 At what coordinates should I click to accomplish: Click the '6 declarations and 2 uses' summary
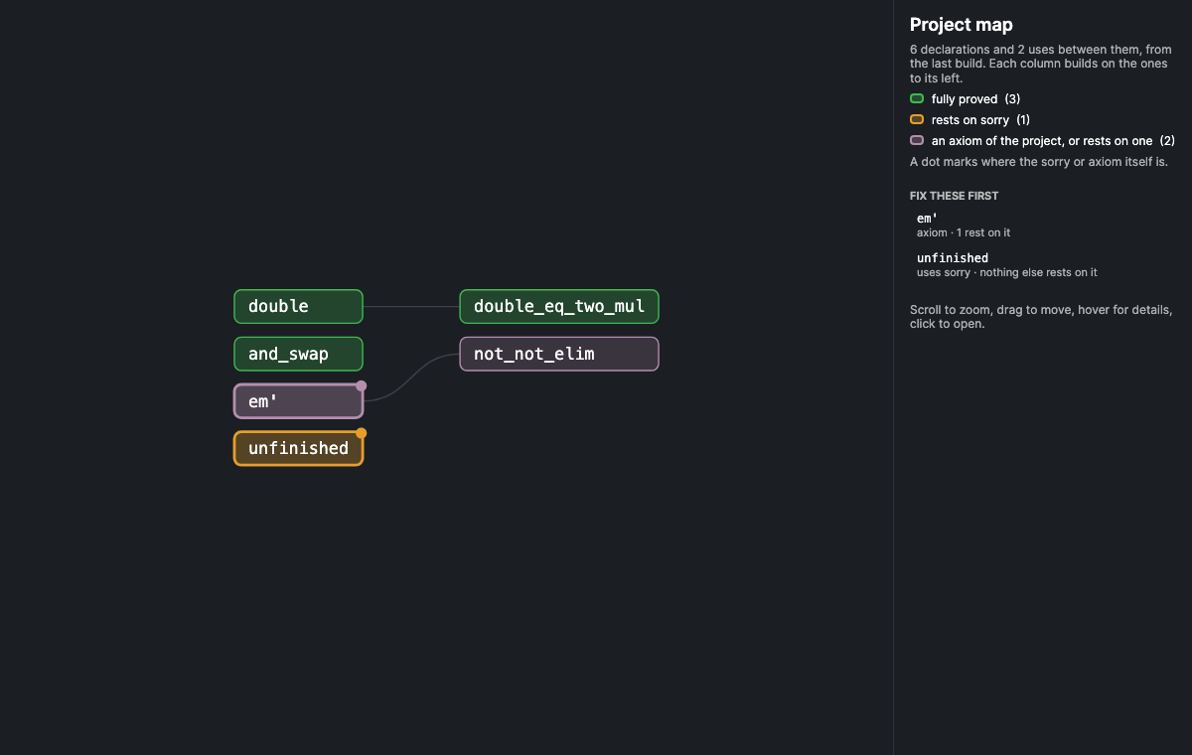coord(1041,64)
